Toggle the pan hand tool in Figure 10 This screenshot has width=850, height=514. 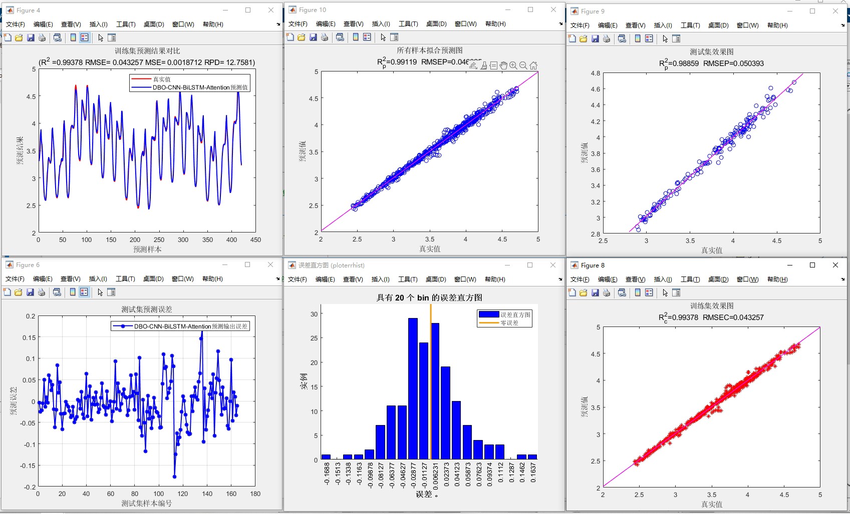(x=503, y=65)
